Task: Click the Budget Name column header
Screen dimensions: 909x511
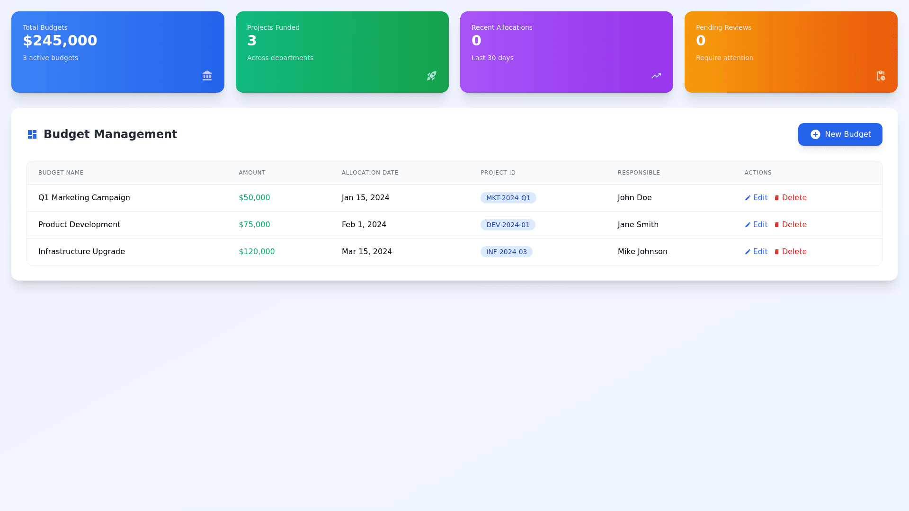Action: click(x=61, y=173)
